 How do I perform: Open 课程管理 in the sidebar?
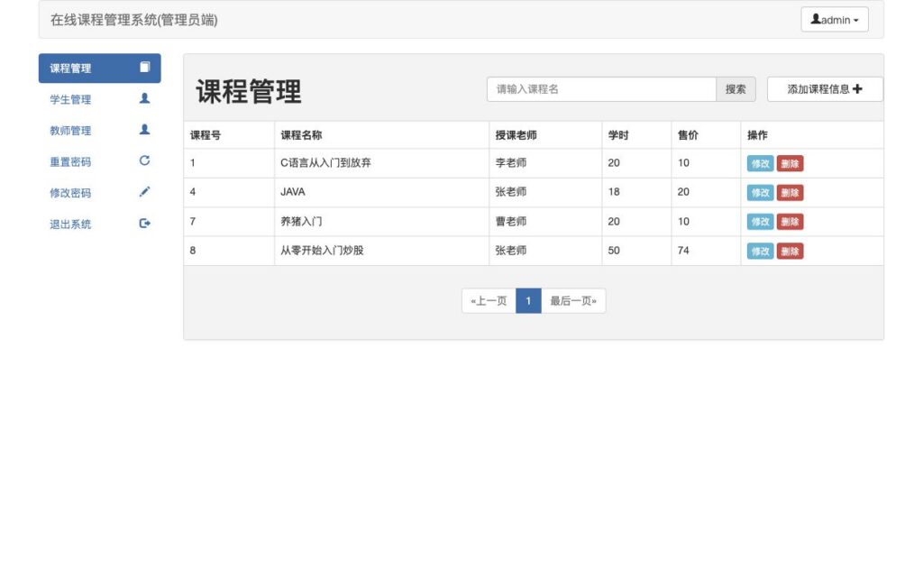[x=99, y=69]
